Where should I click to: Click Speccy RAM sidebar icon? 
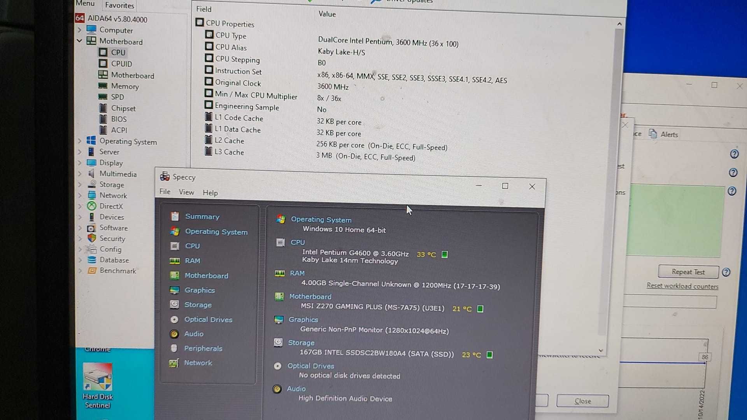(175, 261)
